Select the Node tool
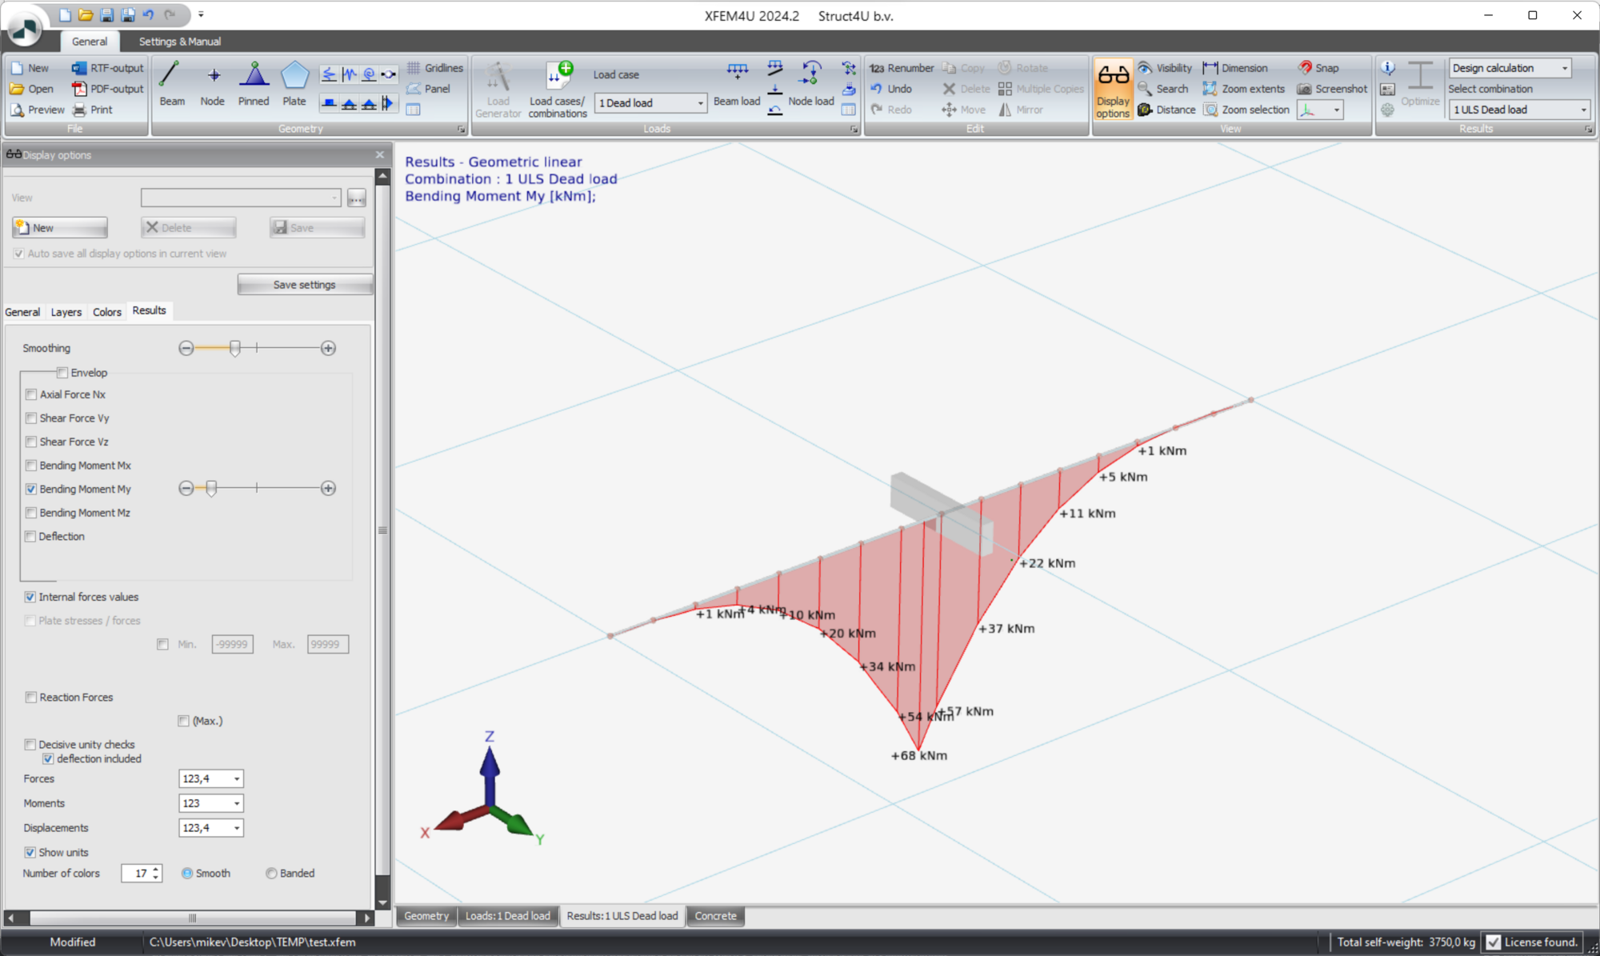 212,84
